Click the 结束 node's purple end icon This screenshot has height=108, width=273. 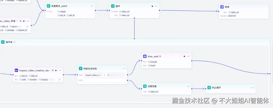[x=222, y=7]
